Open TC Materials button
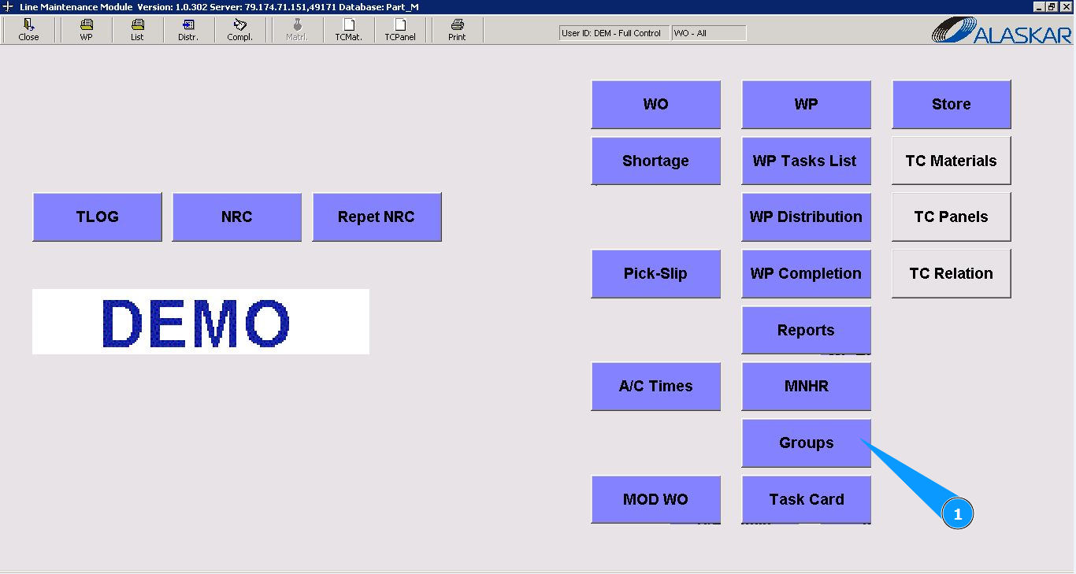1076x574 pixels. (x=951, y=161)
